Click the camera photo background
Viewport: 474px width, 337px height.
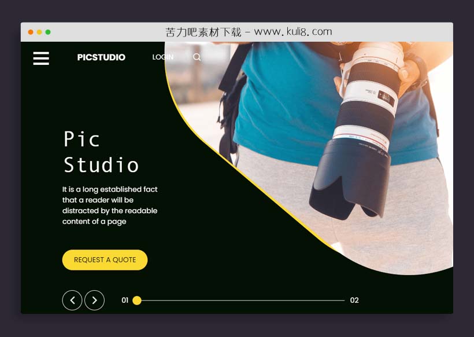coord(358,145)
